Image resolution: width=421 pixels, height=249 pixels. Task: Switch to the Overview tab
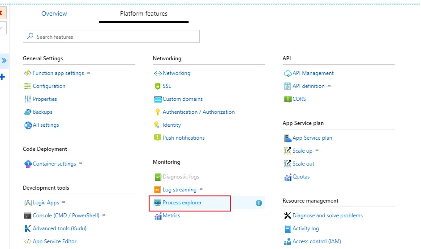(x=54, y=14)
